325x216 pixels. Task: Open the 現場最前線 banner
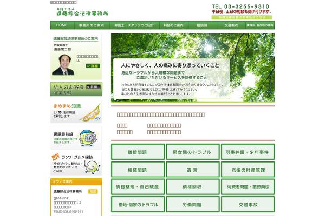click(76, 138)
